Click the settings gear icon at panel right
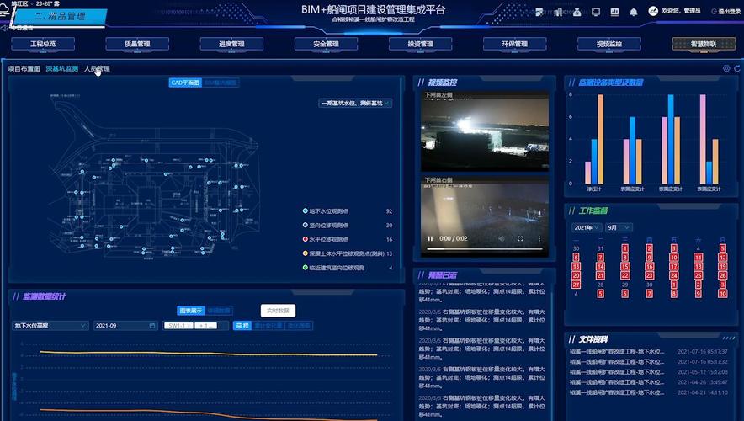This screenshot has width=744, height=421. [x=726, y=68]
